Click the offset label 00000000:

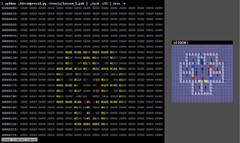point(10,8)
